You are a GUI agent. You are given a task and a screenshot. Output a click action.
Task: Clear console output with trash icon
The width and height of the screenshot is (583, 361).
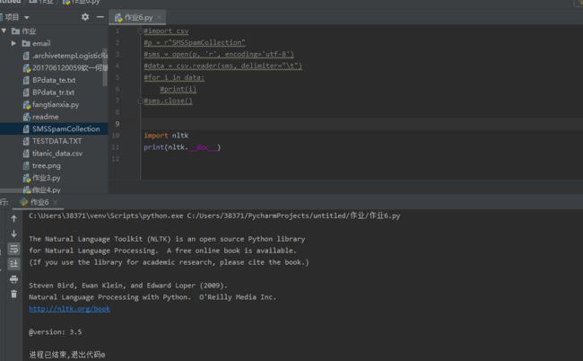[x=13, y=294]
